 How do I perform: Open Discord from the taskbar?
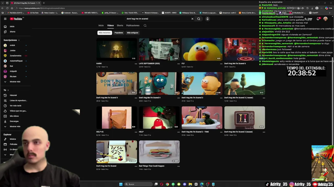pyautogui.click(x=184, y=184)
